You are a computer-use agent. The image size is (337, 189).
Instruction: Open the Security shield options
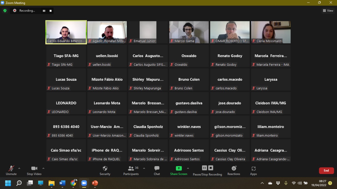tap(105, 170)
